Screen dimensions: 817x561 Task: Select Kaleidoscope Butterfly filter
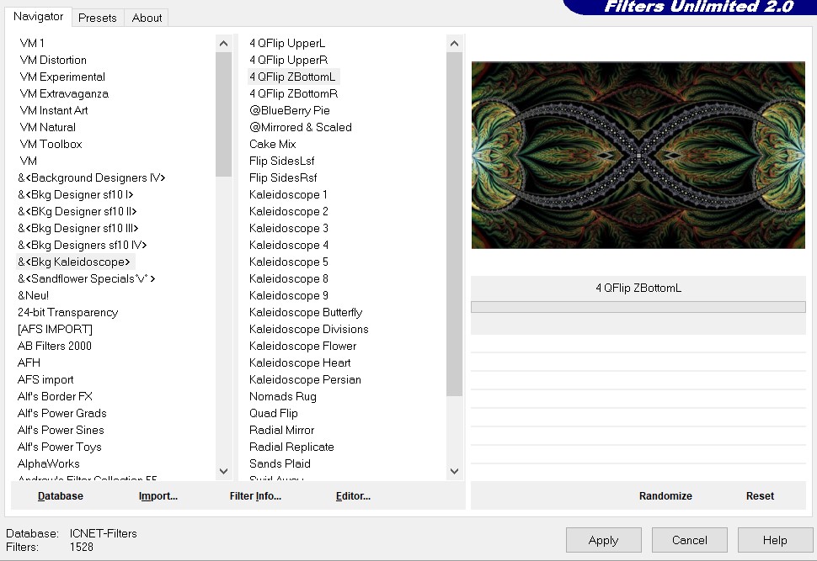306,312
